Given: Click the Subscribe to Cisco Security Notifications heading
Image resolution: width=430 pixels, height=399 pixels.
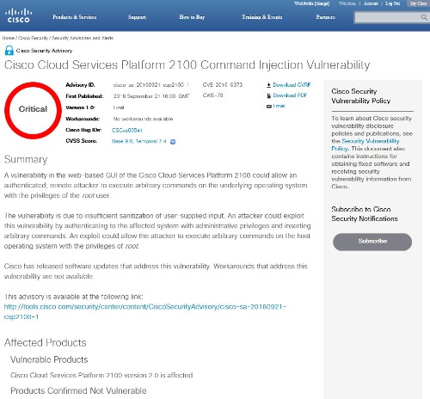Looking at the screenshot, I should [365, 214].
